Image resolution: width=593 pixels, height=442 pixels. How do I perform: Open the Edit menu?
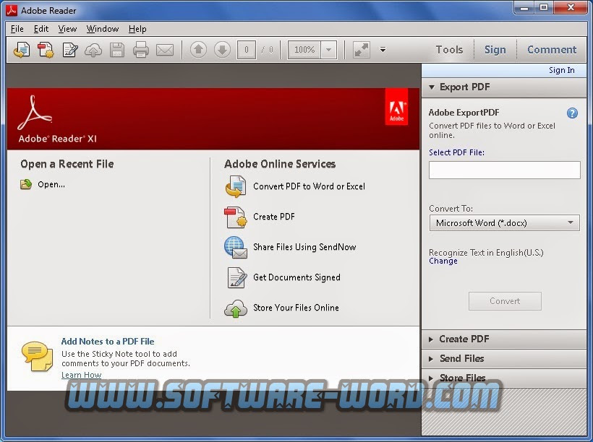[40, 29]
